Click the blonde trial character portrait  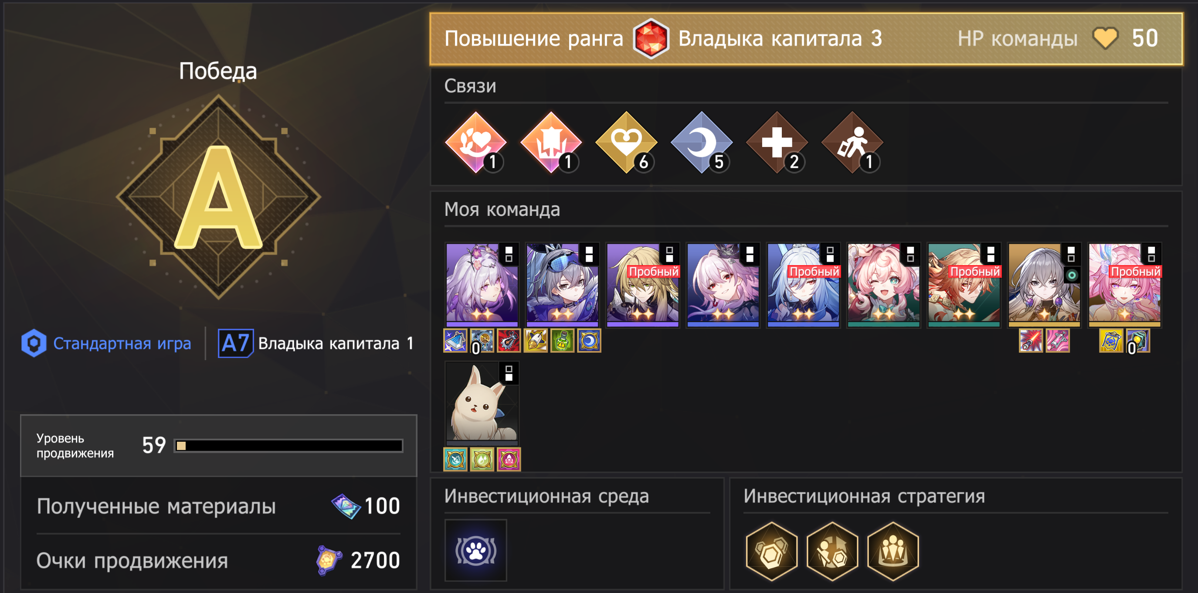(643, 284)
